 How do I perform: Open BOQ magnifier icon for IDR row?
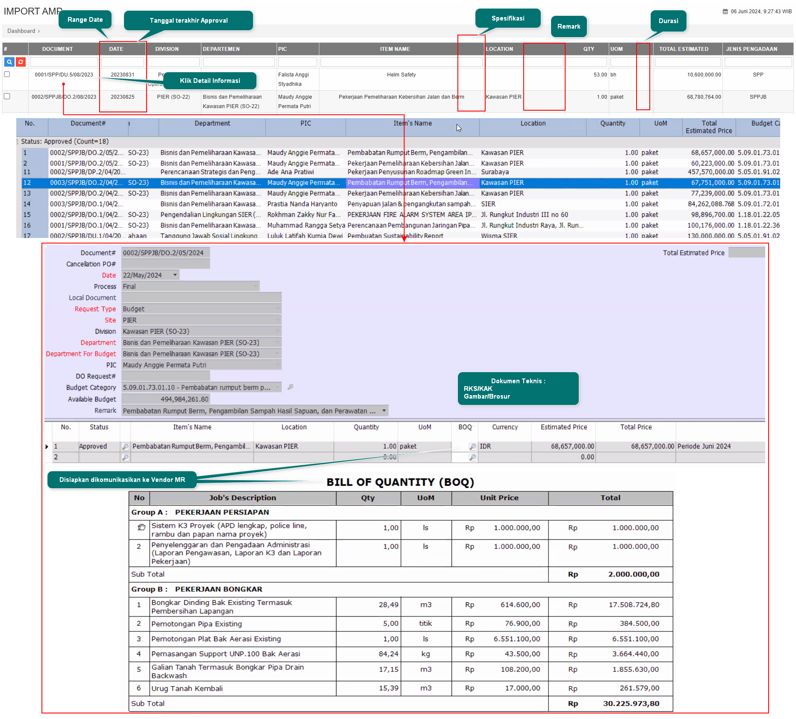tap(472, 446)
